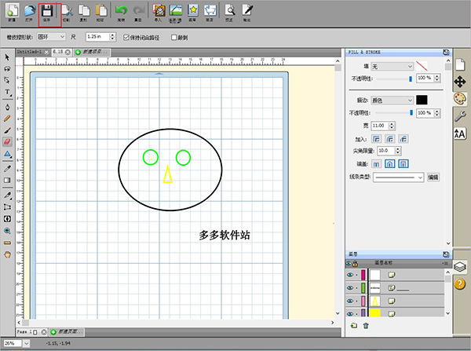Open the Fill & Stroke palette tab
Image resolution: width=471 pixels, height=351 pixels.
click(x=460, y=99)
